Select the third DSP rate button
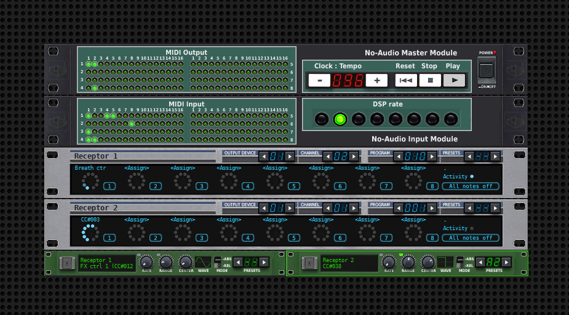The image size is (569, 315). coord(359,119)
